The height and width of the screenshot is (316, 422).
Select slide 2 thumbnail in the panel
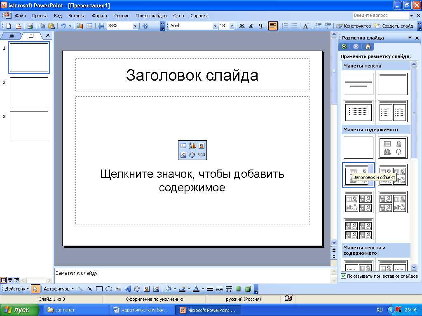tap(29, 92)
